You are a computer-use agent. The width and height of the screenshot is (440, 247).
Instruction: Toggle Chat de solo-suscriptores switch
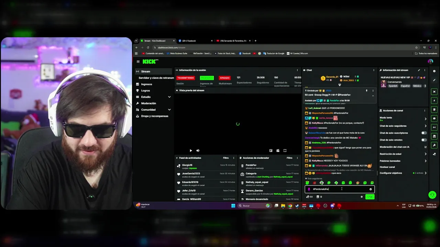[x=424, y=133]
